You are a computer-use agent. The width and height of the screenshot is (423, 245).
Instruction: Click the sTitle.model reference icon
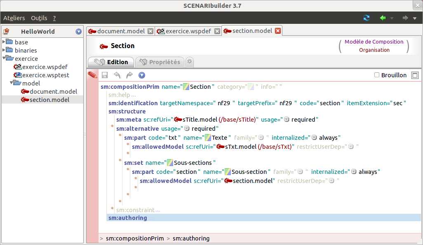(178, 119)
